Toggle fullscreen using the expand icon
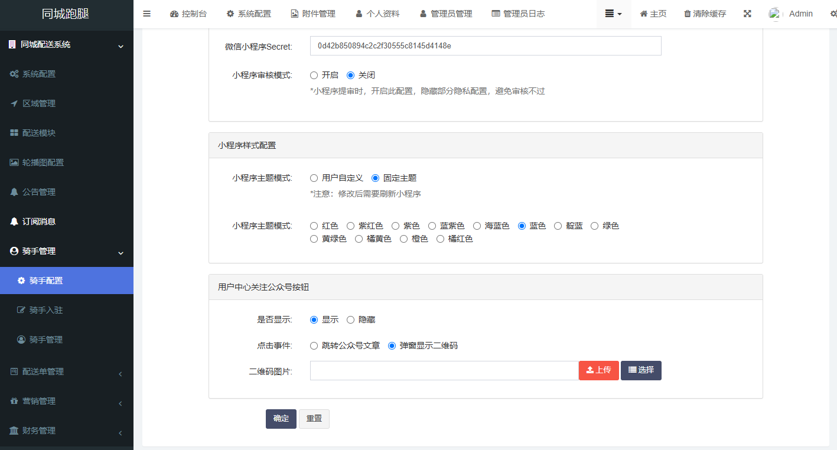This screenshot has width=837, height=450. (x=747, y=13)
